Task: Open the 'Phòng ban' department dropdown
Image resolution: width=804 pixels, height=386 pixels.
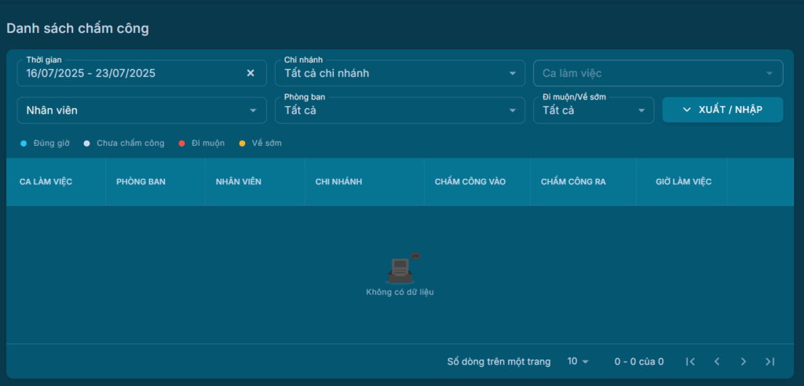Action: pos(400,111)
